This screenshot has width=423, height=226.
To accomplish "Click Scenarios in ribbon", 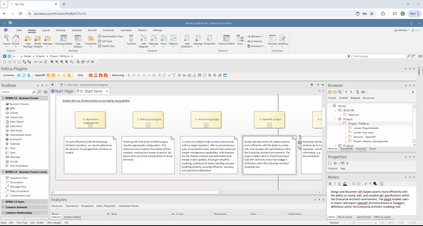I will [254, 41].
